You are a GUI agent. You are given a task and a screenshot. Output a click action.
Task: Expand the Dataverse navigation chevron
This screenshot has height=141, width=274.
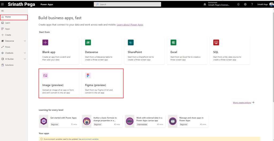point(25,41)
